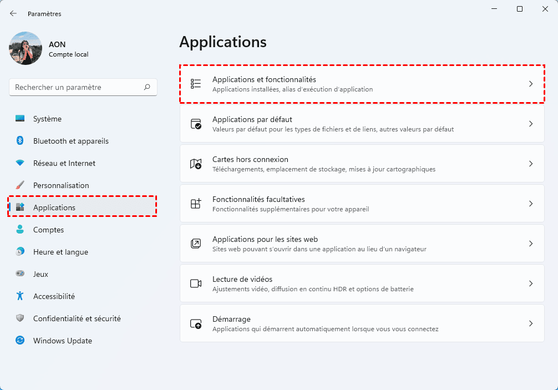The image size is (558, 390).
Task: Expand the Démarrage chevron arrow
Action: (x=530, y=323)
